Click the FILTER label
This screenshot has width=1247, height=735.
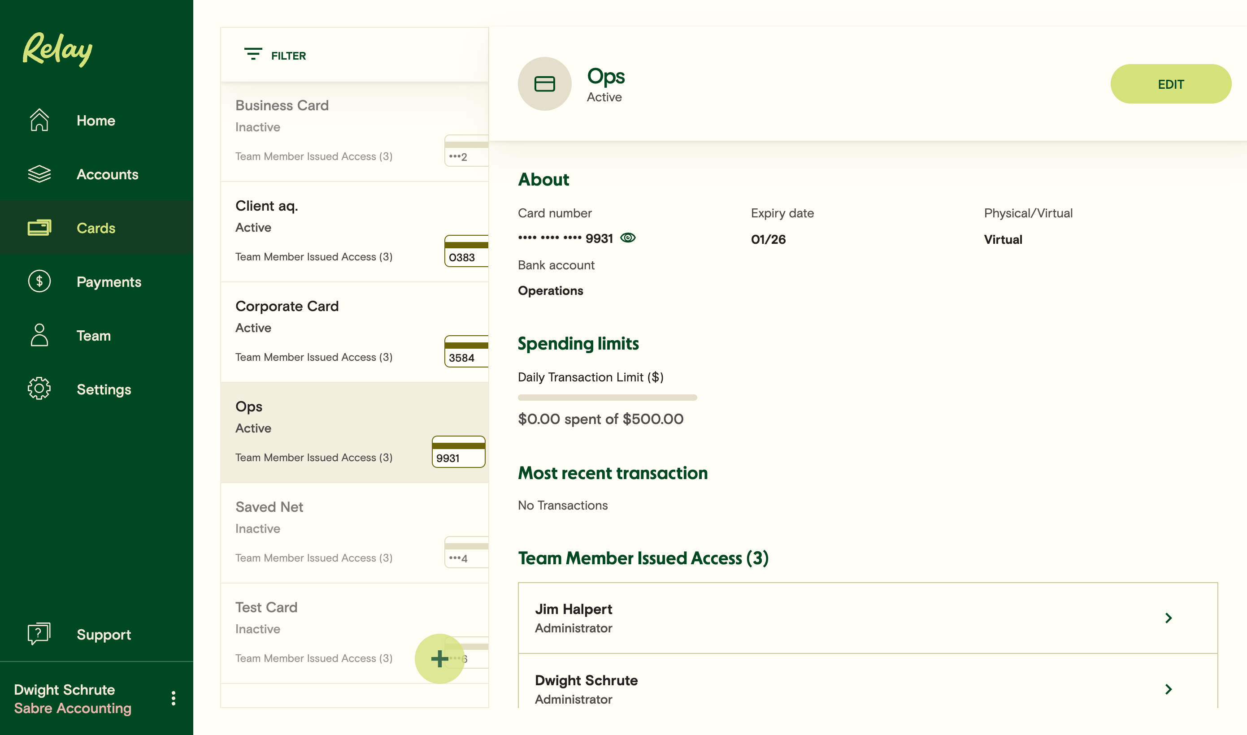pyautogui.click(x=288, y=56)
